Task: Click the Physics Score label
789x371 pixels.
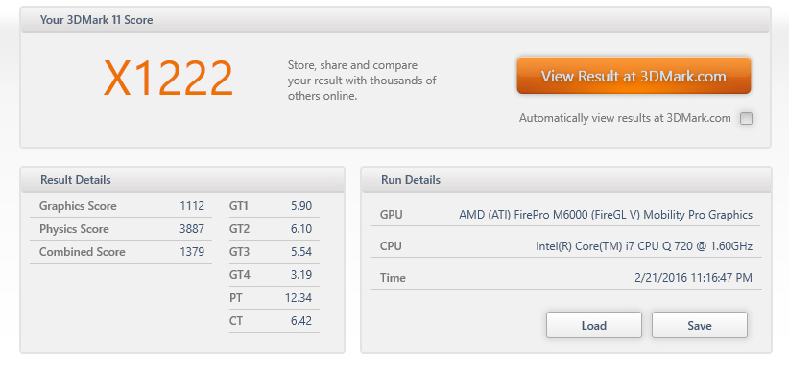Action: click(74, 229)
